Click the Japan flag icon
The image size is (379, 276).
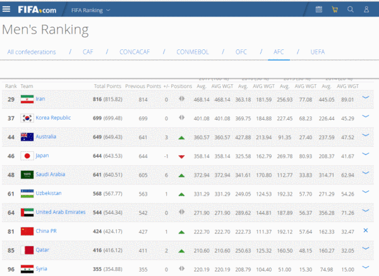click(x=27, y=156)
